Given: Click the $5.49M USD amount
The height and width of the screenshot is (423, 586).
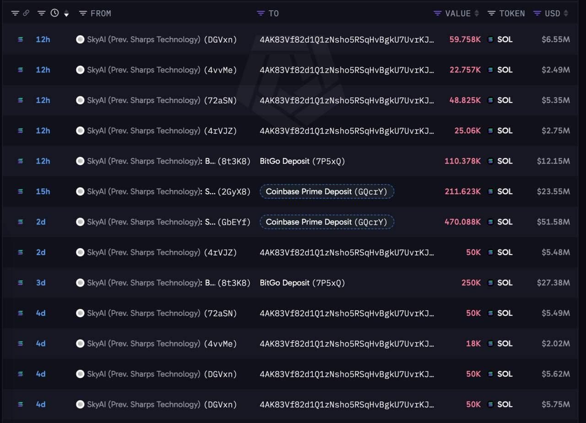Looking at the screenshot, I should [x=555, y=313].
